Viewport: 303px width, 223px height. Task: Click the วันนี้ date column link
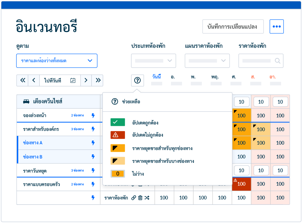156,77
